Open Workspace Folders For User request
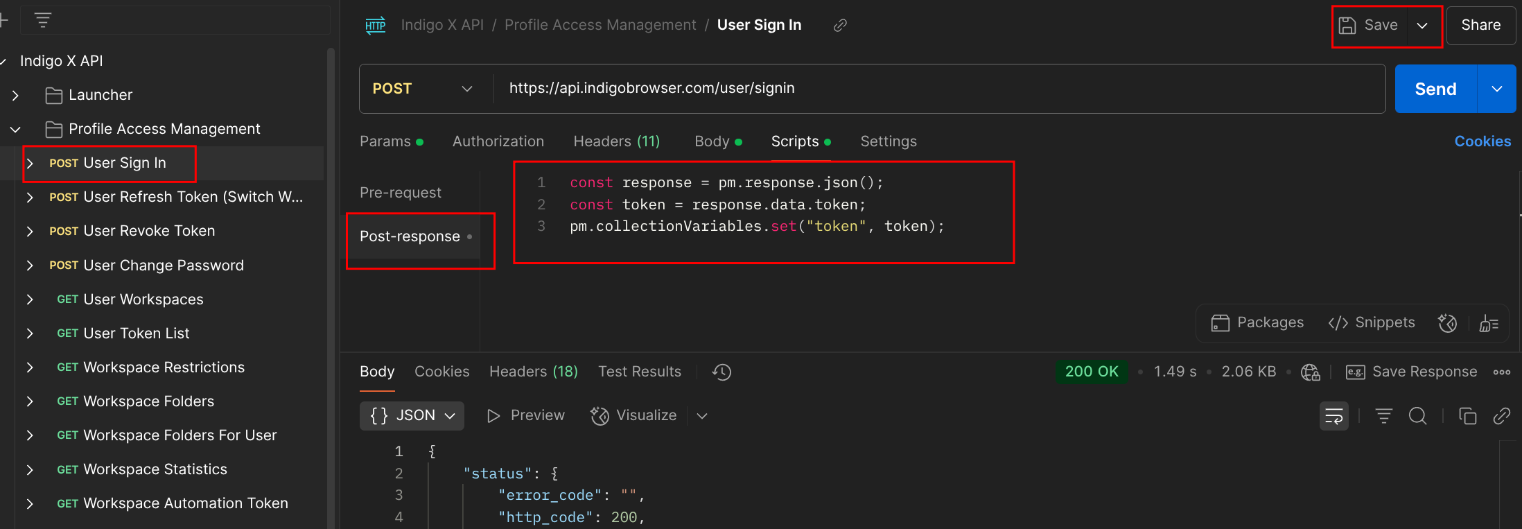Viewport: 1522px width, 529px height. click(x=166, y=435)
